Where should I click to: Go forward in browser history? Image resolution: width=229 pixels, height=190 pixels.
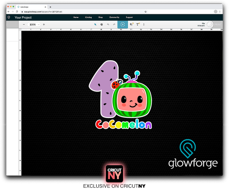click(x=13, y=12)
